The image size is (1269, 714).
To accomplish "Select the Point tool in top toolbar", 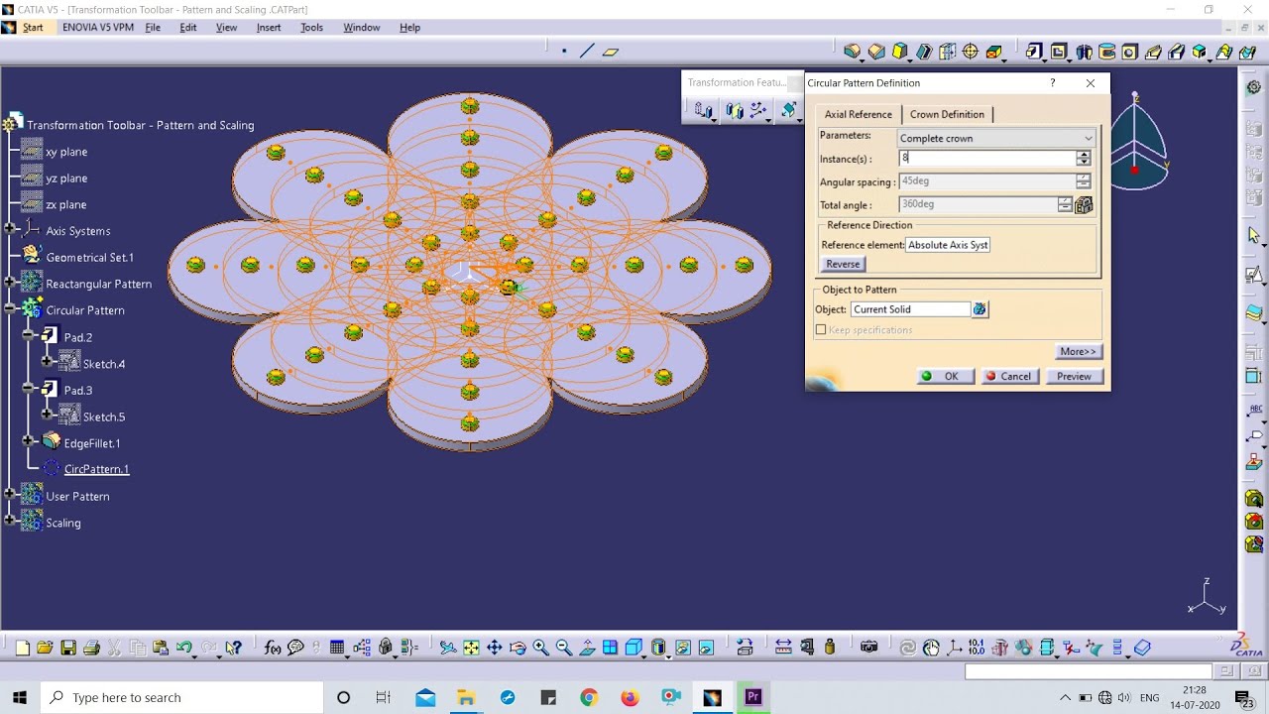I will pyautogui.click(x=564, y=52).
